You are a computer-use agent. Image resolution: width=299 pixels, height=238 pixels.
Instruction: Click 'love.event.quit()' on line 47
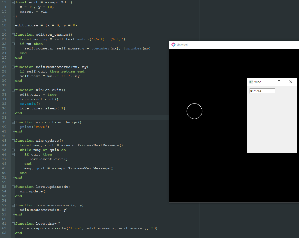(x=48, y=159)
